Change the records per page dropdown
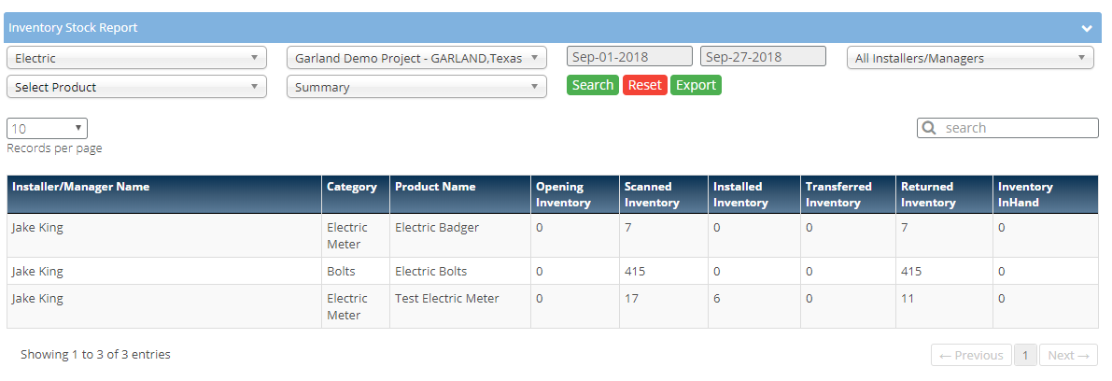Screen dimensions: 1112x381 pos(47,129)
